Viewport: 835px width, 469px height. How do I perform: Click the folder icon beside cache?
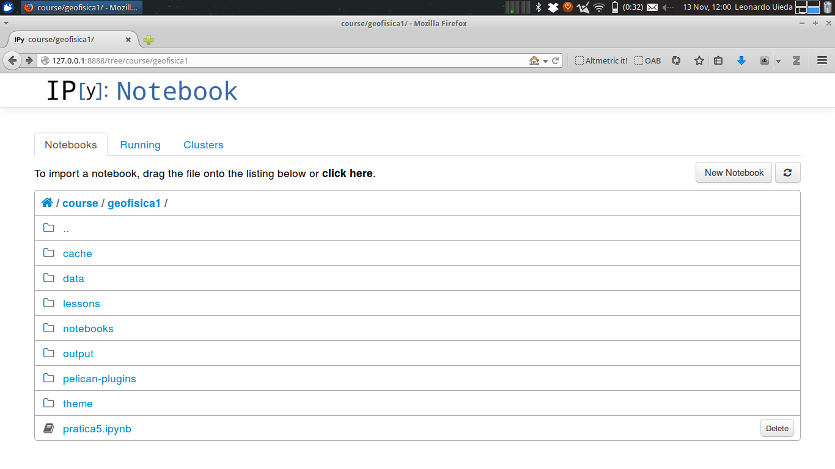[49, 253]
